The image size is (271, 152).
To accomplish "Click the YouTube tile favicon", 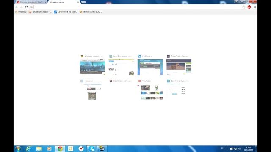I will [139, 81].
